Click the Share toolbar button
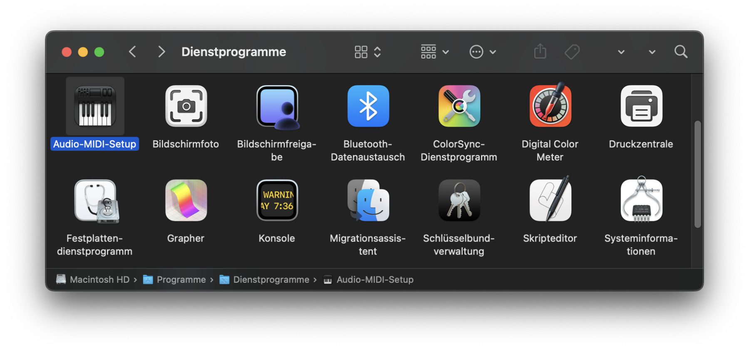 (x=540, y=52)
